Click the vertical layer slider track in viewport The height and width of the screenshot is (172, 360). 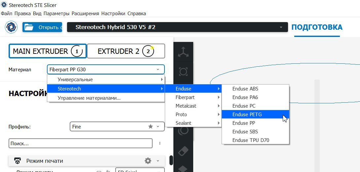317,125
